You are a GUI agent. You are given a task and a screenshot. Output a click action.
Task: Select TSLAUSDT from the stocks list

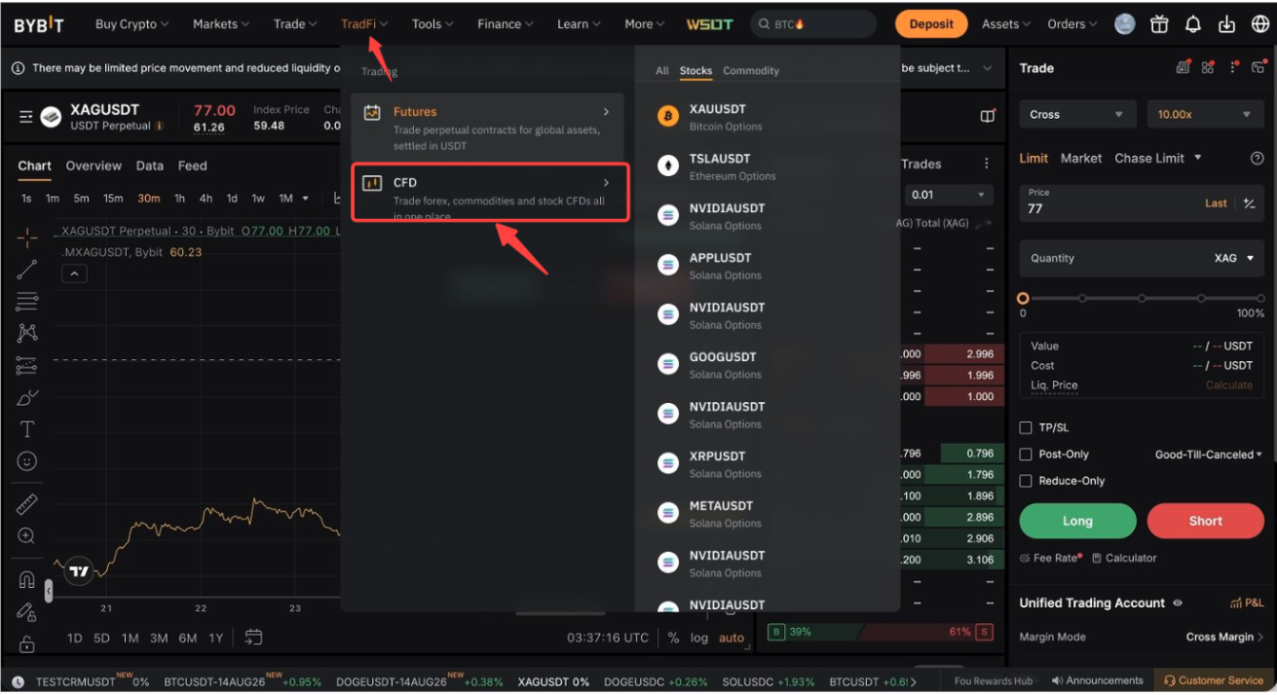pos(766,166)
